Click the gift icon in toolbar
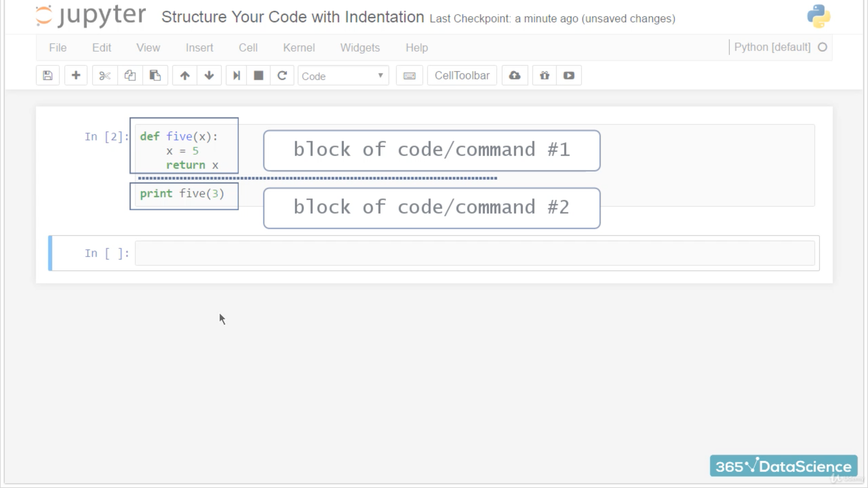Viewport: 868px width, 488px height. (544, 75)
